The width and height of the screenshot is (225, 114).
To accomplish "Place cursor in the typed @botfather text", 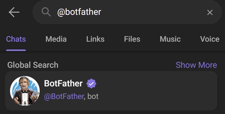I will click(x=79, y=12).
